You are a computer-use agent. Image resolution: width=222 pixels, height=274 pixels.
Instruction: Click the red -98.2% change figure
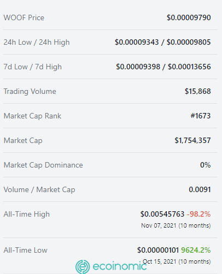pos(199,214)
